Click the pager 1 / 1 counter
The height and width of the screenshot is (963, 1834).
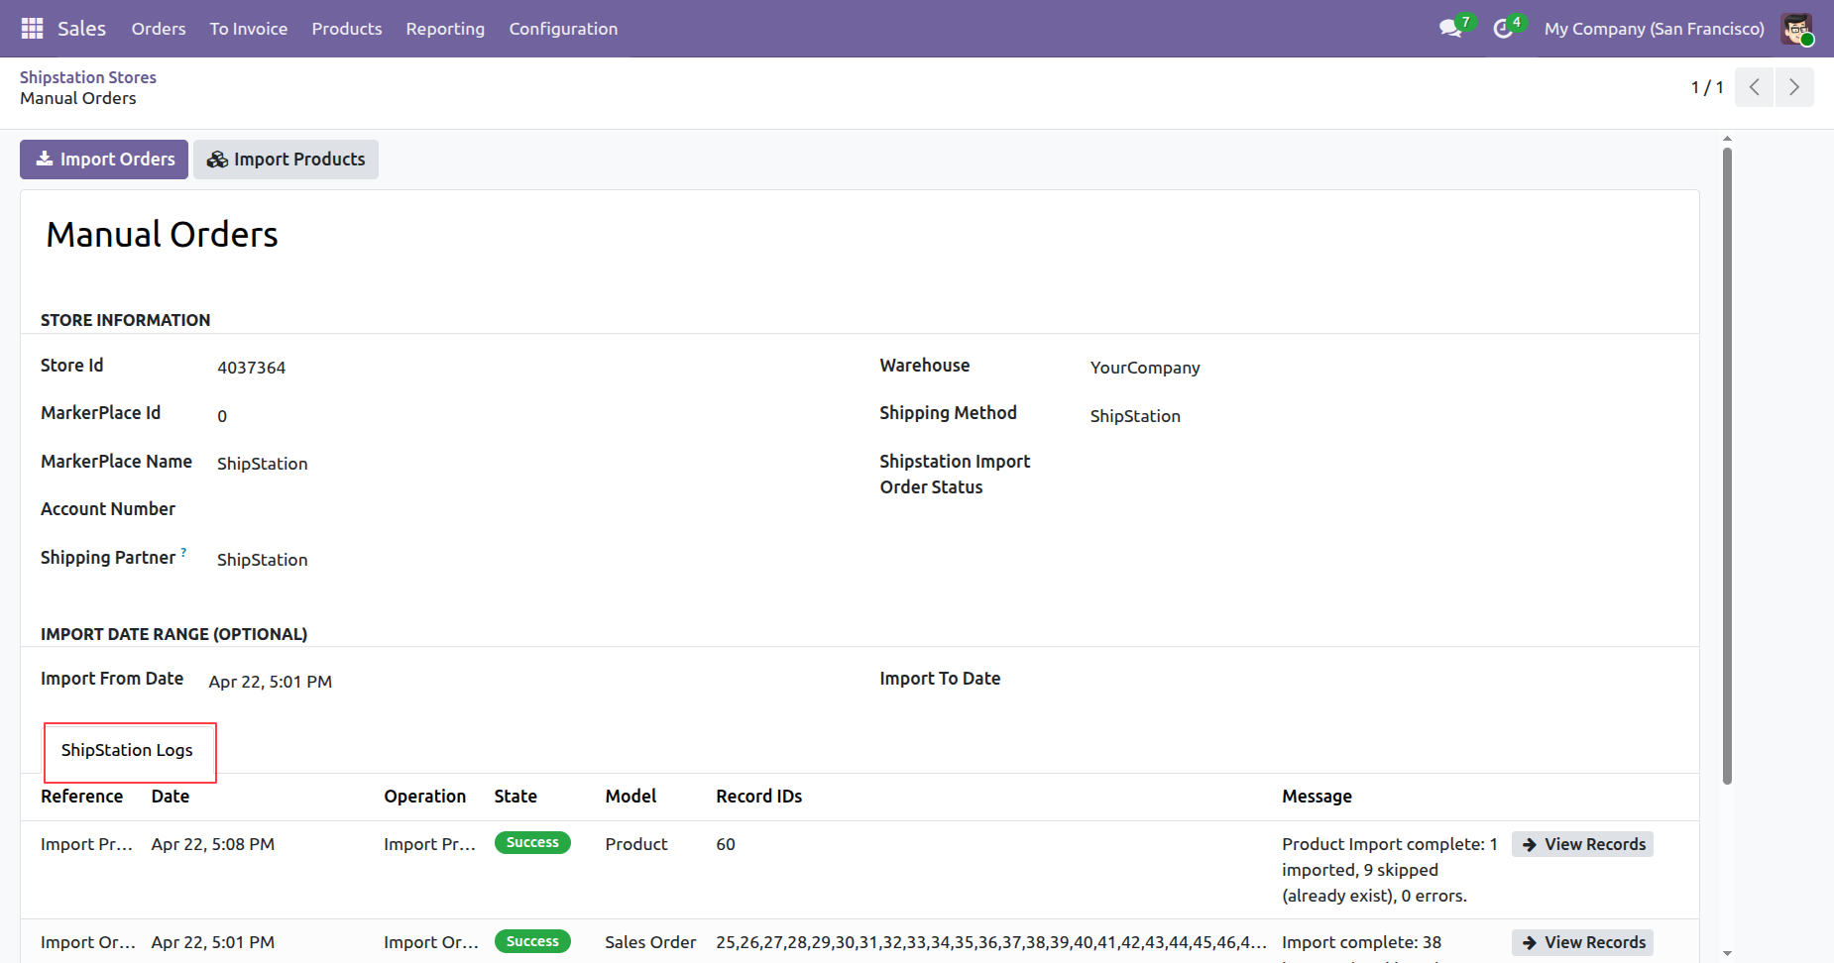pyautogui.click(x=1707, y=87)
